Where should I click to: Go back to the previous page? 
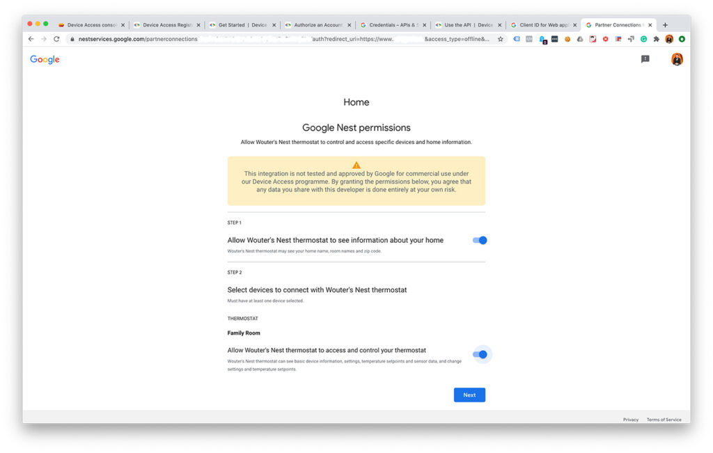[x=31, y=39]
